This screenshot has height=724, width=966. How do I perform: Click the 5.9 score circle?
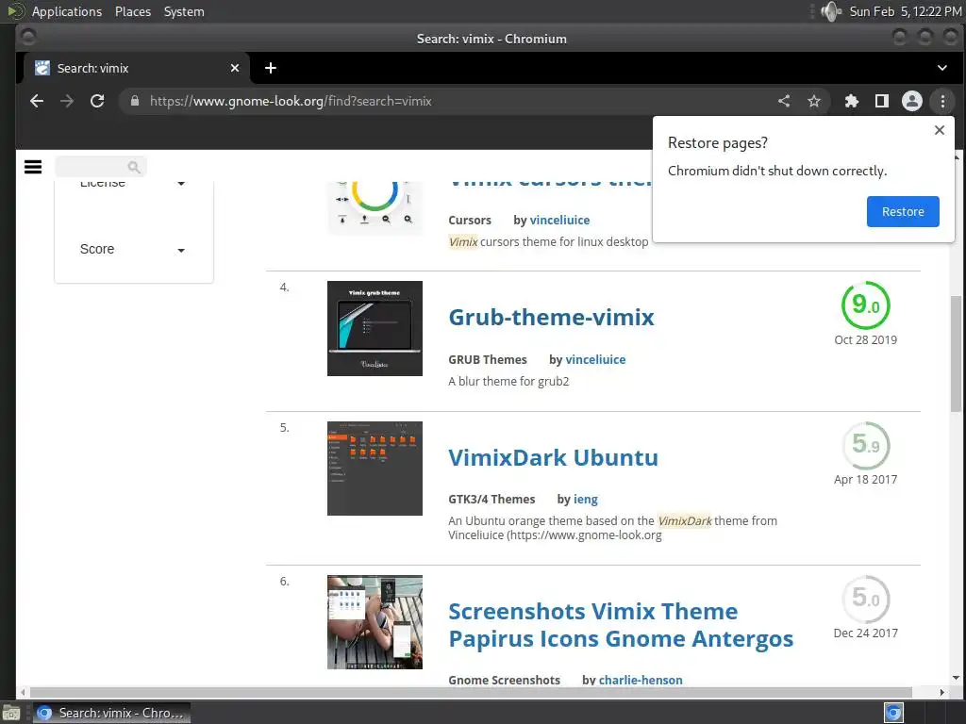(866, 445)
